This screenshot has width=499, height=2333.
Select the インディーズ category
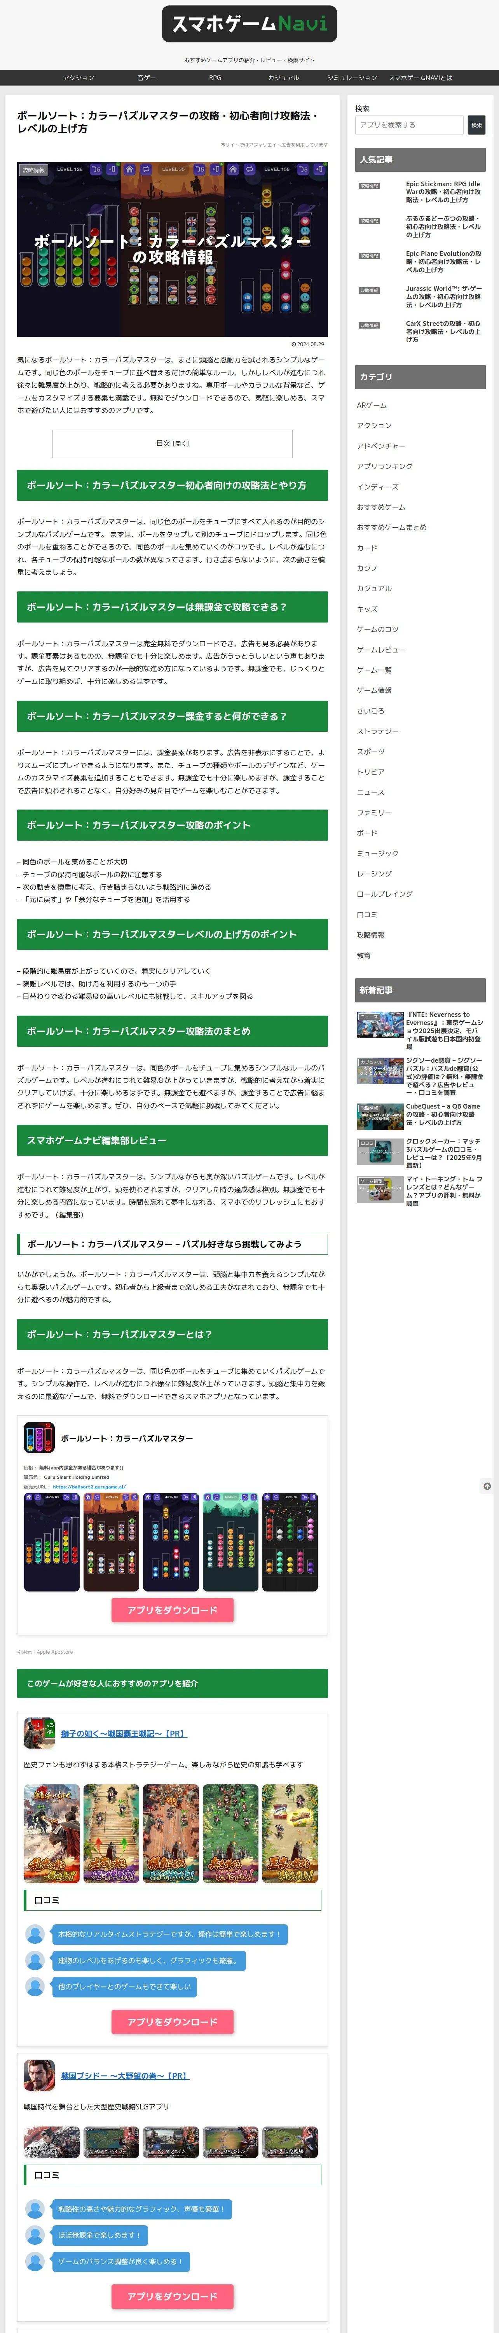pyautogui.click(x=378, y=486)
